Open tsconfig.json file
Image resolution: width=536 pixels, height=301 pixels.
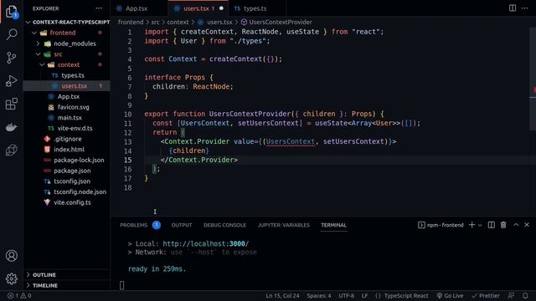click(x=67, y=181)
